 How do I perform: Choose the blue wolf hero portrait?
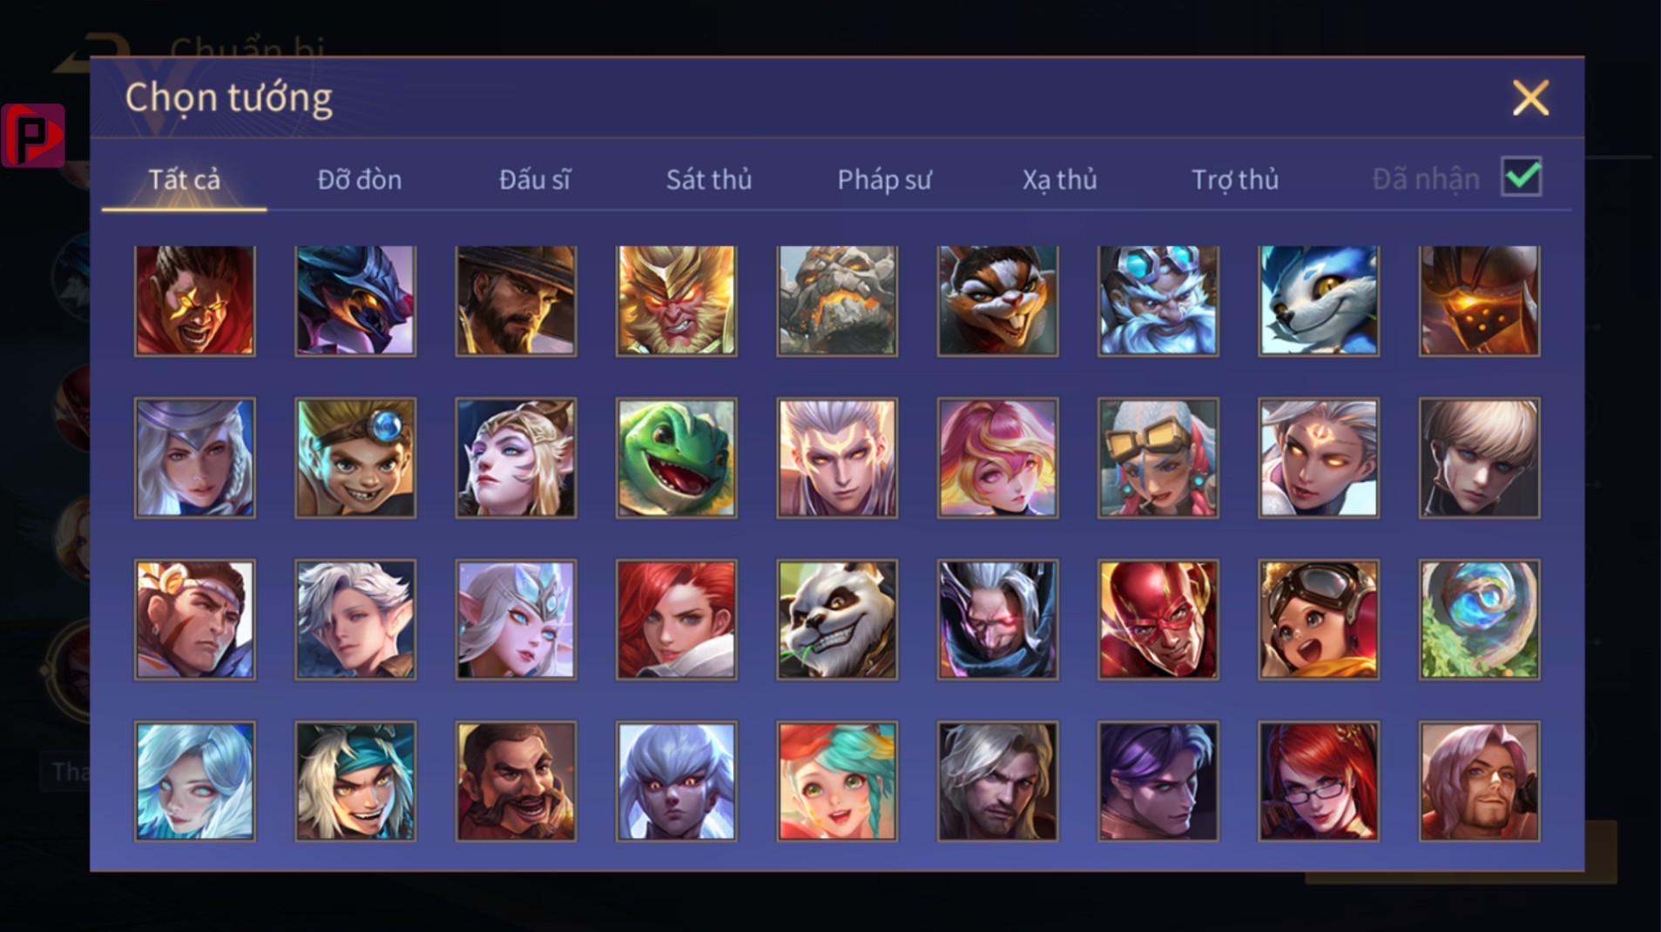pyautogui.click(x=1318, y=300)
